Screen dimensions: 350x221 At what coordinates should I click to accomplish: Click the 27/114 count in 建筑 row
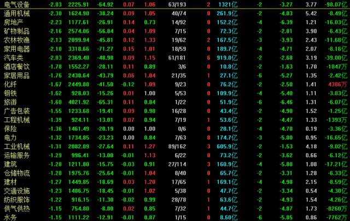[177, 164]
